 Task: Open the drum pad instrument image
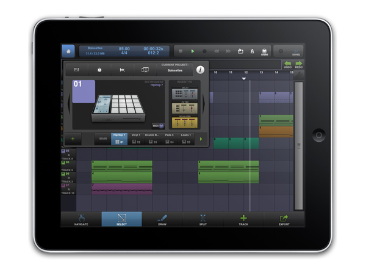point(118,108)
